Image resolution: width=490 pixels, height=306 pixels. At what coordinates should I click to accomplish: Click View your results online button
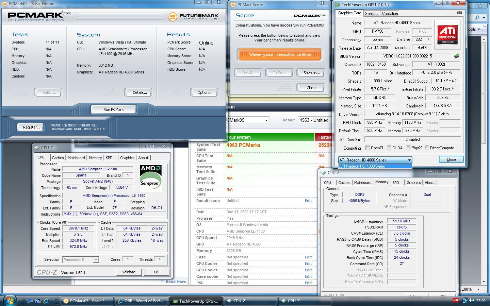pyautogui.click(x=280, y=54)
